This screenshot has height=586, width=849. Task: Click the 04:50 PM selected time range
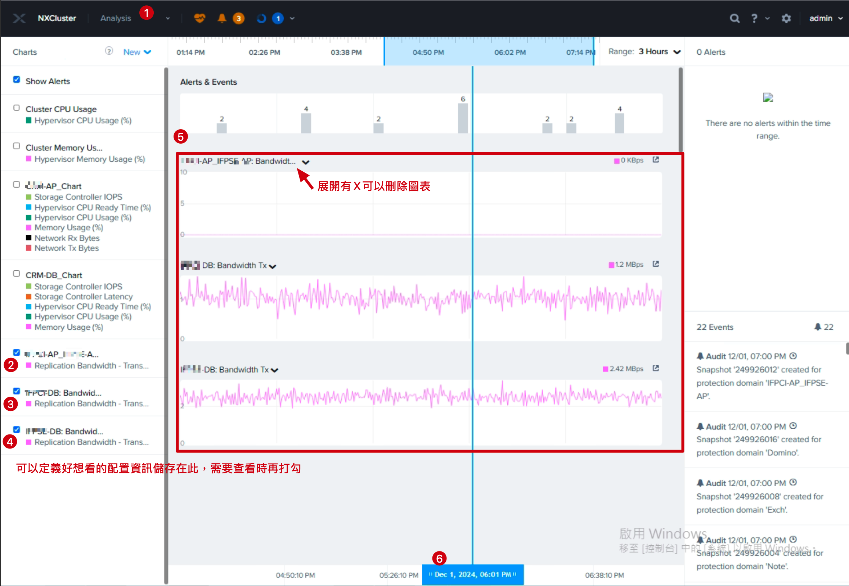point(428,52)
